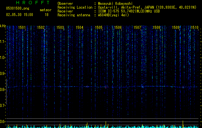Click the 1506 time marker
Image resolution: width=202 pixels, height=128 pixels.
tap(118, 28)
